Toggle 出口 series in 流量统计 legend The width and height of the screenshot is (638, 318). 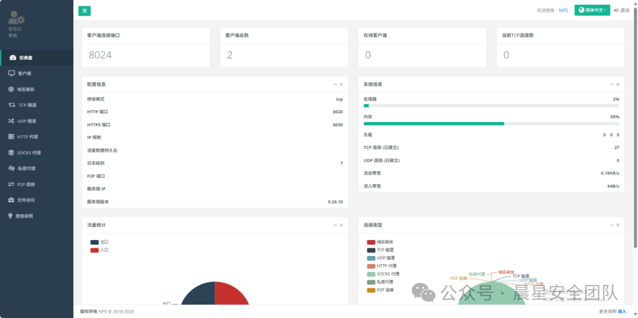pyautogui.click(x=95, y=242)
